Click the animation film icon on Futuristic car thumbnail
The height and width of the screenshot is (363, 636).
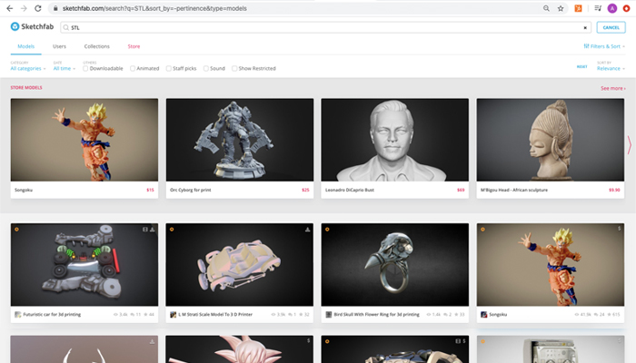[144, 230]
